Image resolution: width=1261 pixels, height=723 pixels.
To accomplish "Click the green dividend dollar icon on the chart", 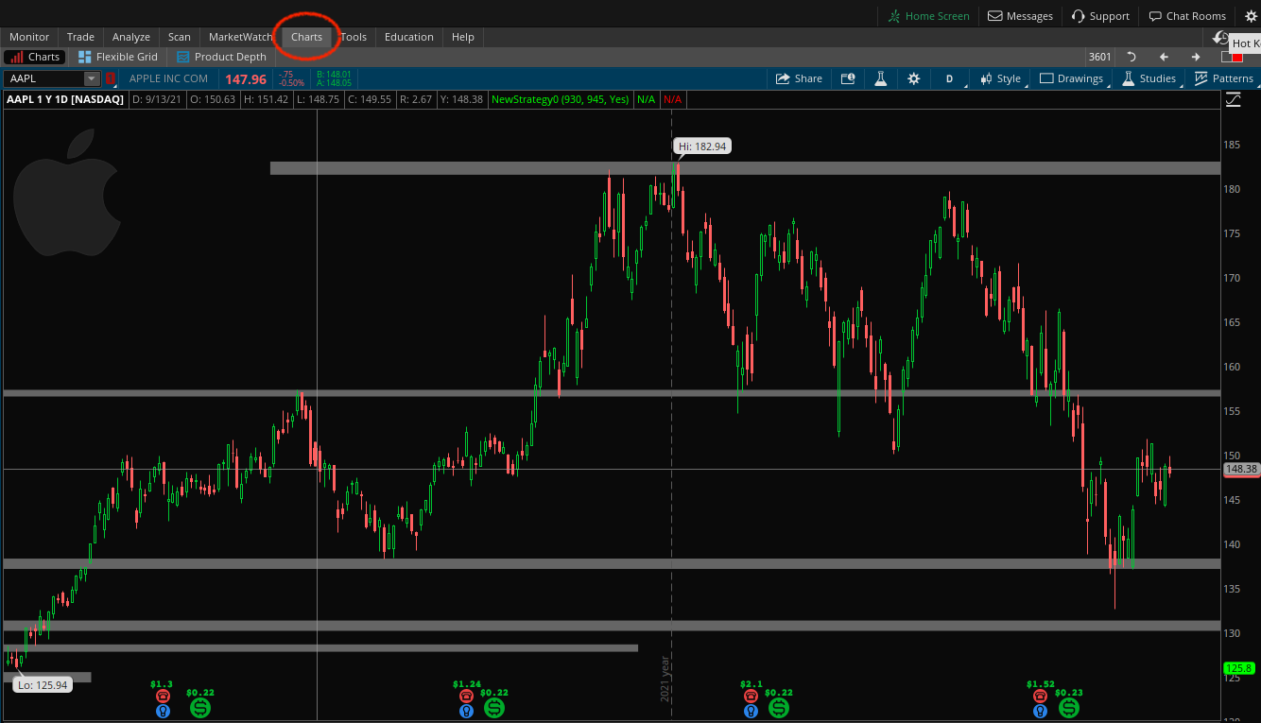I will tap(199, 707).
